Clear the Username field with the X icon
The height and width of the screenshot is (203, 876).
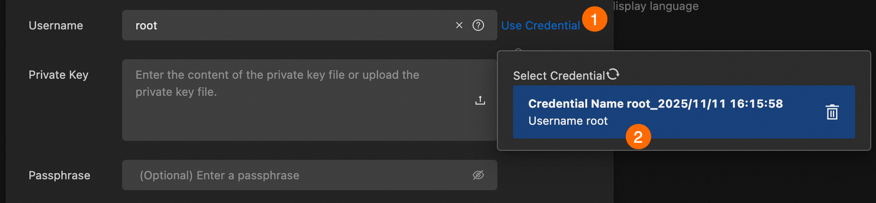(459, 25)
